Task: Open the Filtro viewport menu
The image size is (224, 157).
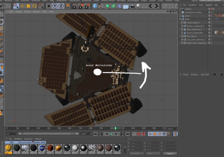Action: click(x=44, y=12)
